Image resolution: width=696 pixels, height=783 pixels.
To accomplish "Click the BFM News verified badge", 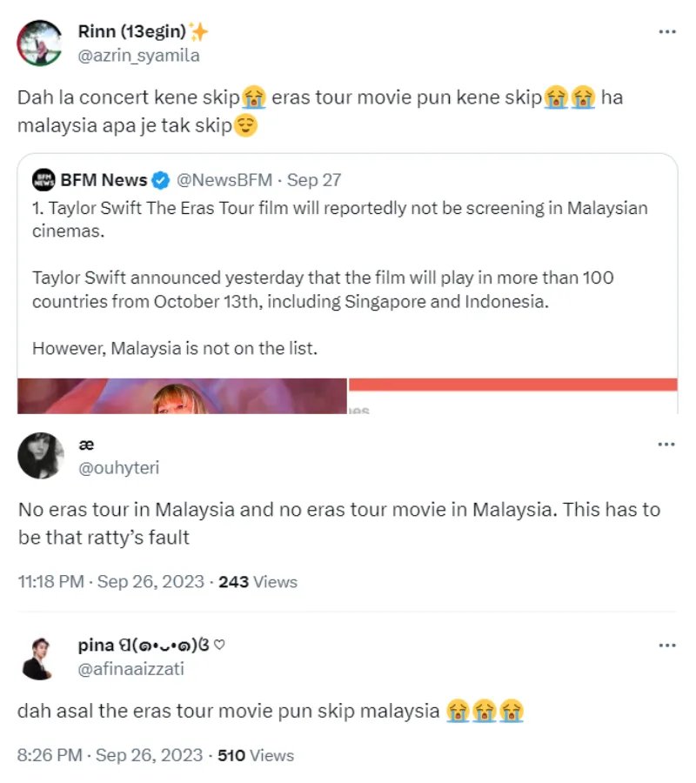I will [161, 181].
